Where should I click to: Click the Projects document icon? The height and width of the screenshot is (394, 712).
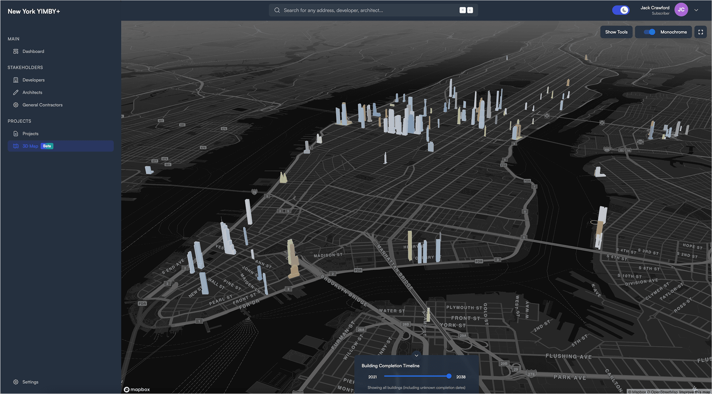[x=16, y=134]
